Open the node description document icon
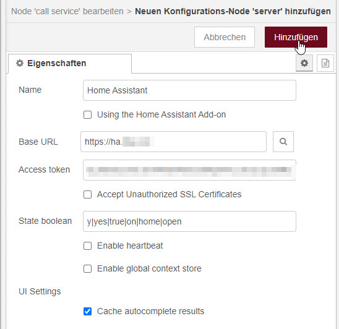Image resolution: width=339 pixels, height=329 pixels. [325, 63]
